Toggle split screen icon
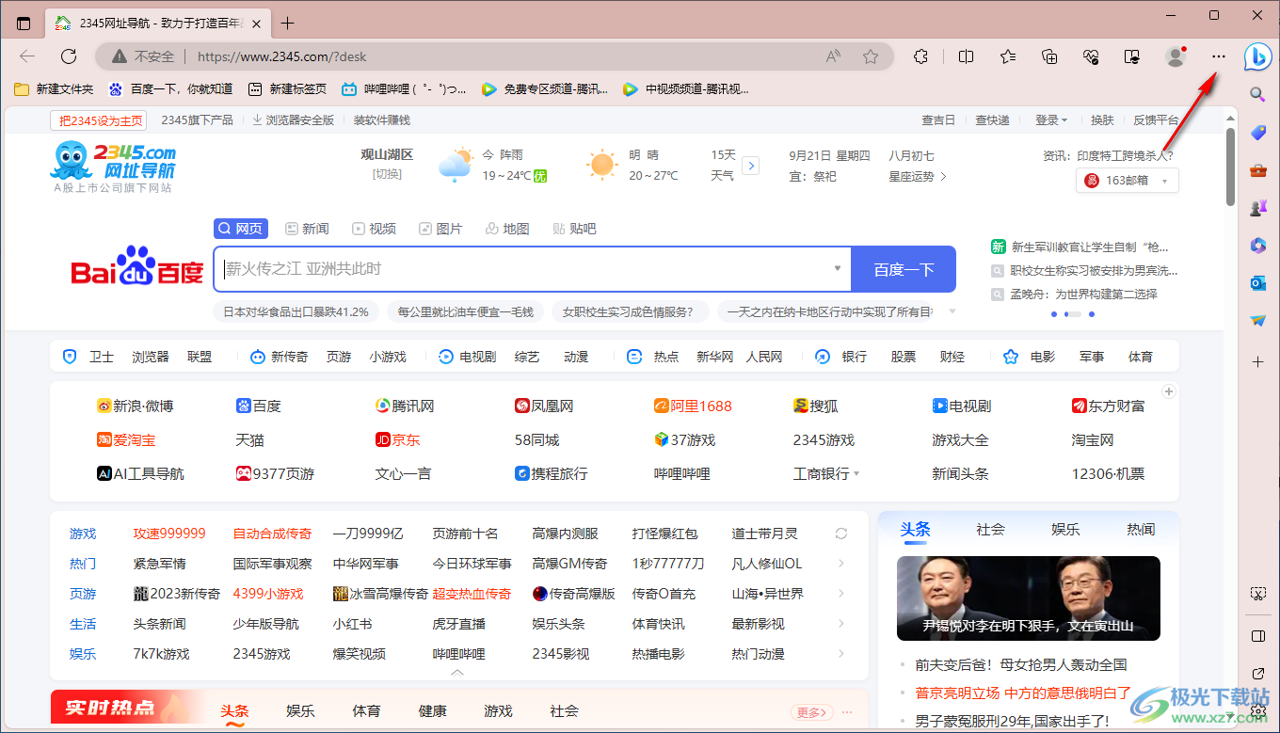1280x733 pixels. (966, 56)
